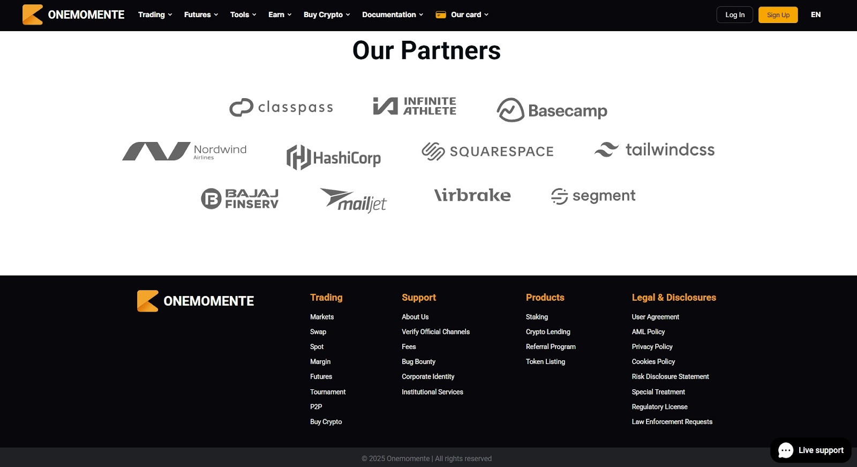This screenshot has width=857, height=467.
Task: Open the Bug Bounty link
Action: 419,362
